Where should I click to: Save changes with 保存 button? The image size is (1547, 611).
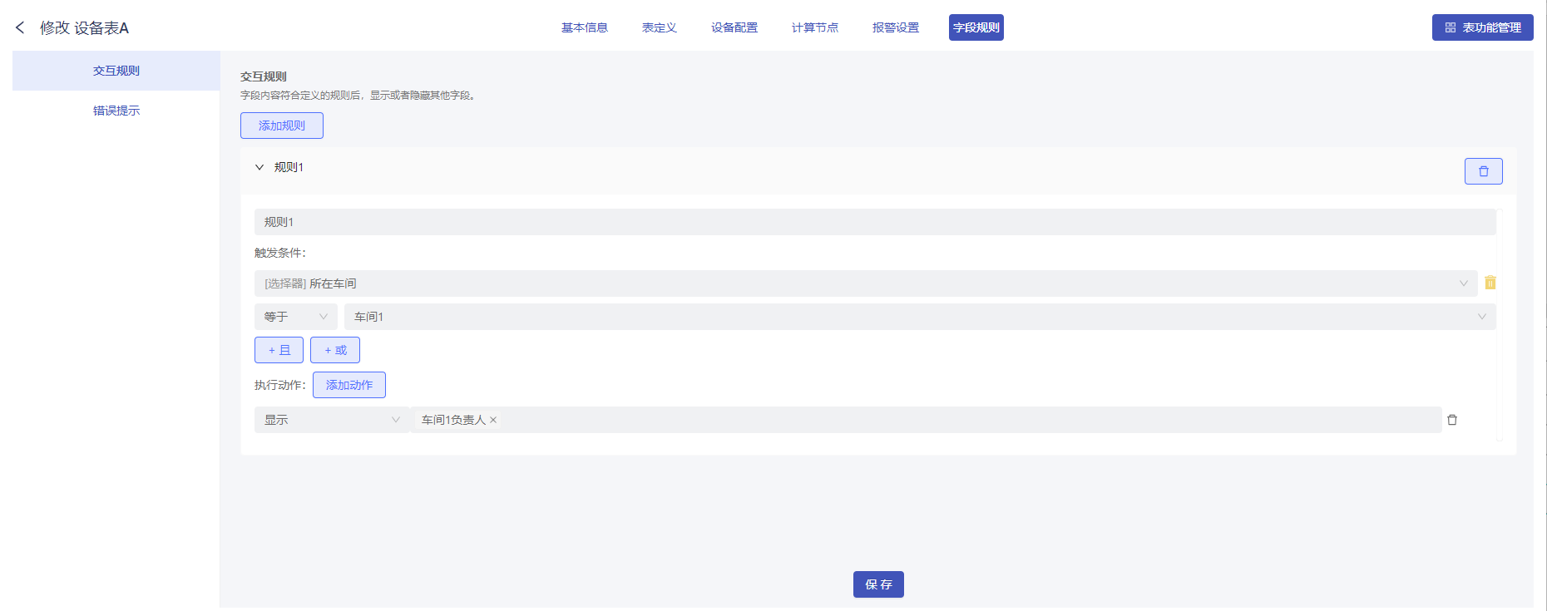point(878,584)
